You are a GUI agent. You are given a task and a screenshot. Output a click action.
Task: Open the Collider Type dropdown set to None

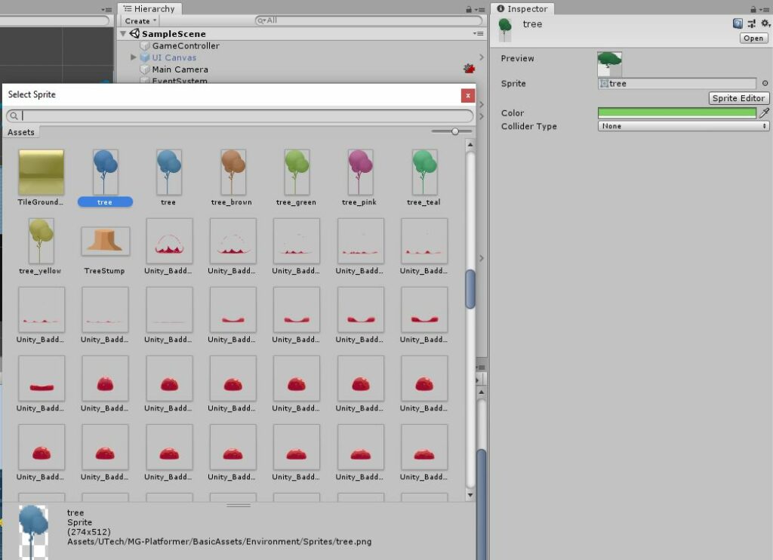pos(682,126)
